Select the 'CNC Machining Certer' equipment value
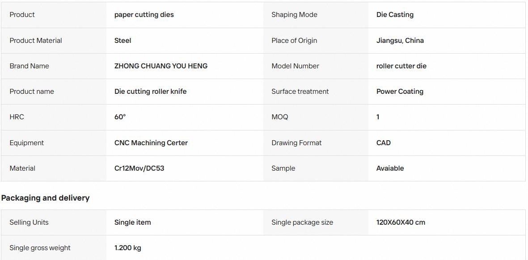528x260 pixels. 151,143
